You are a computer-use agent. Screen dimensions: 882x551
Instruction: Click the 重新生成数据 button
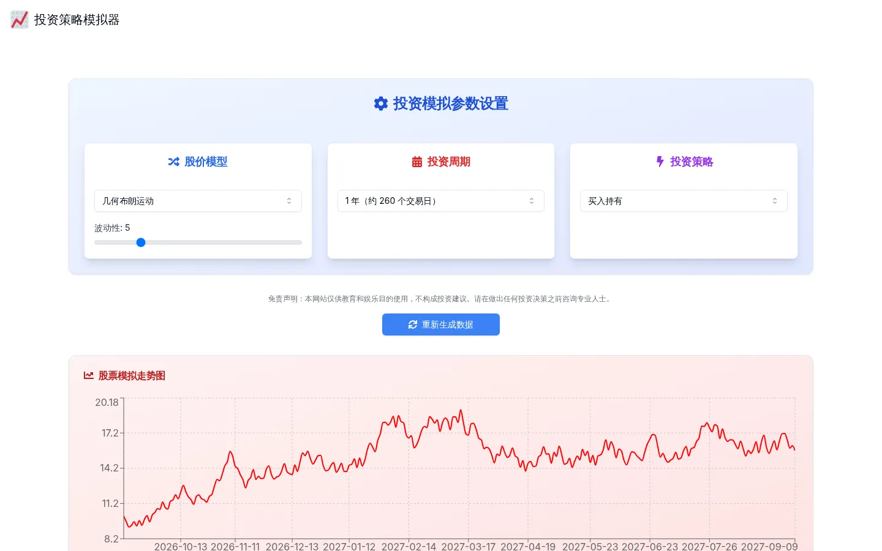click(x=441, y=324)
